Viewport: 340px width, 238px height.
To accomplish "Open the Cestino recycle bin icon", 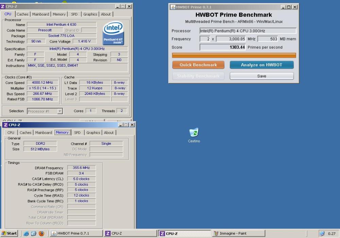I will (x=194, y=135).
